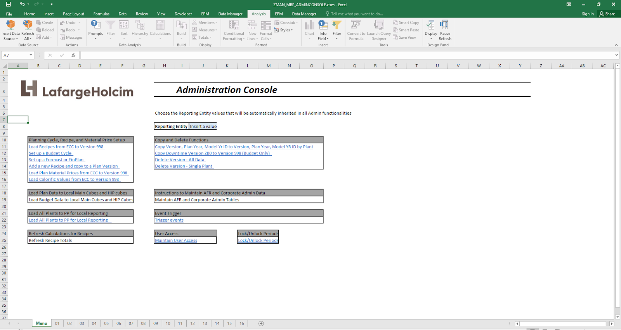Click the Display design panel icon

pos(431,25)
